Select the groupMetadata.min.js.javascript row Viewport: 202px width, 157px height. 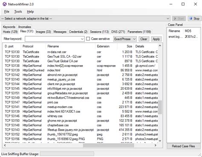click(x=81, y=93)
